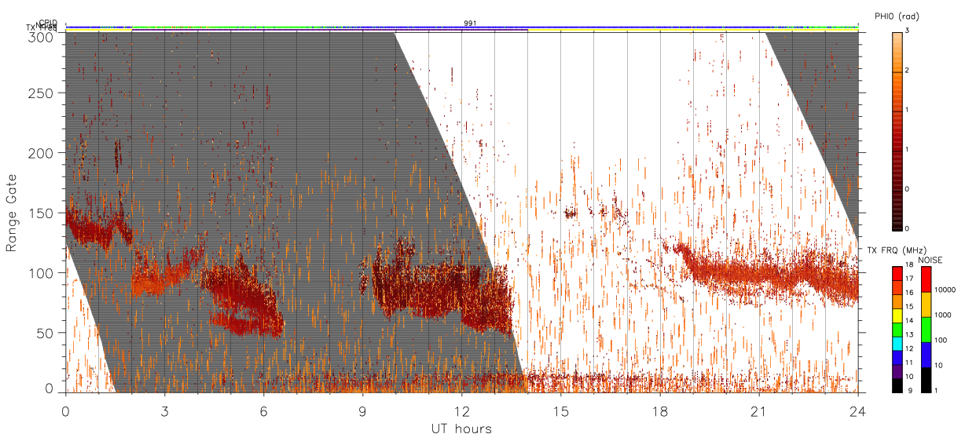Image resolution: width=965 pixels, height=445 pixels.
Task: Click the '2' label on the PHI0 bar
Action: (x=908, y=71)
